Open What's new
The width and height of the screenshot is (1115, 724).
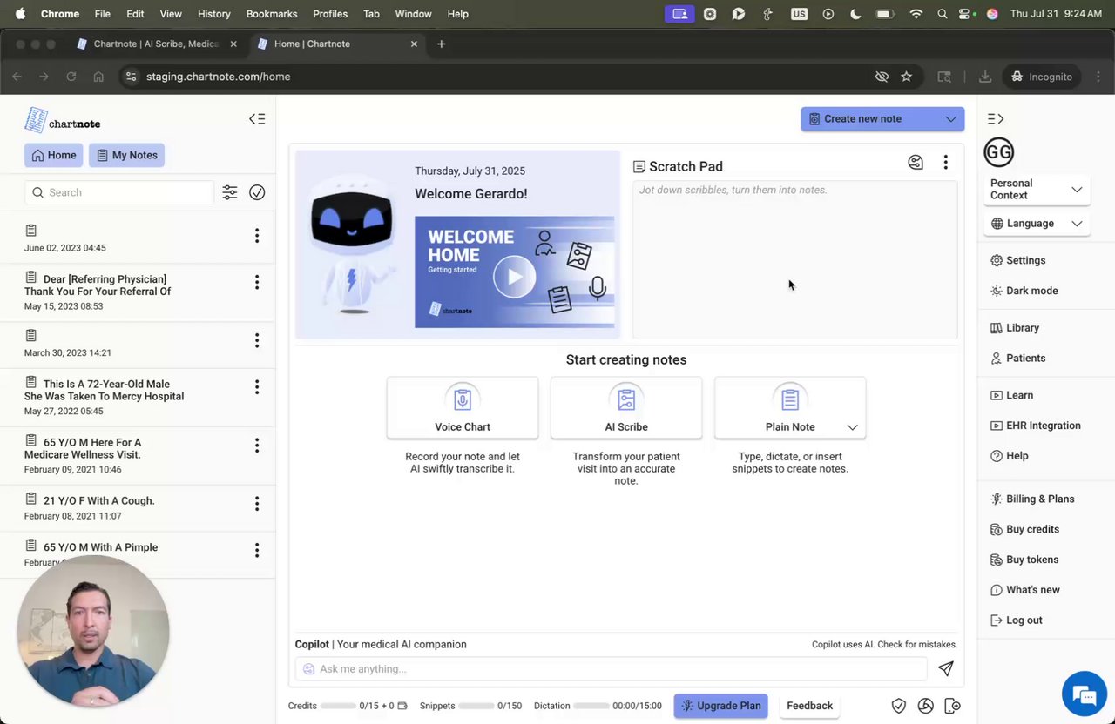[1025, 590]
